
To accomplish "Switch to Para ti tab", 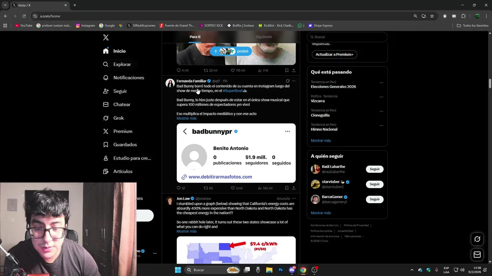I will point(195,37).
